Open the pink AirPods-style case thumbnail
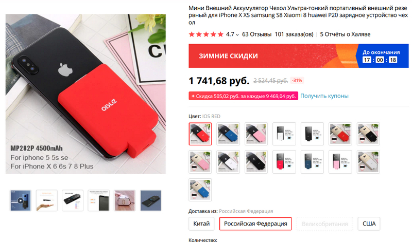The width and height of the screenshot is (412, 242). point(125,200)
